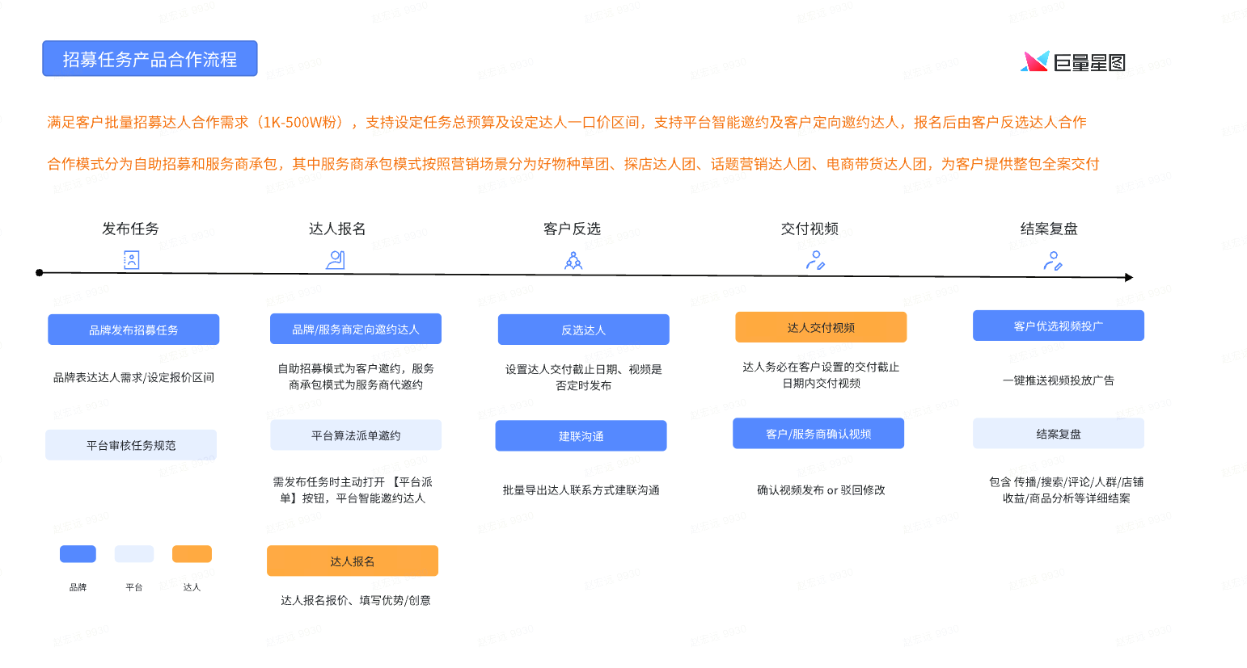The height and width of the screenshot is (668, 1247).
Task: Click the 巨量星图 logo
Action: point(1073,62)
